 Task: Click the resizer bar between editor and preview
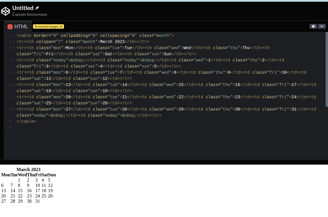click(x=164, y=162)
